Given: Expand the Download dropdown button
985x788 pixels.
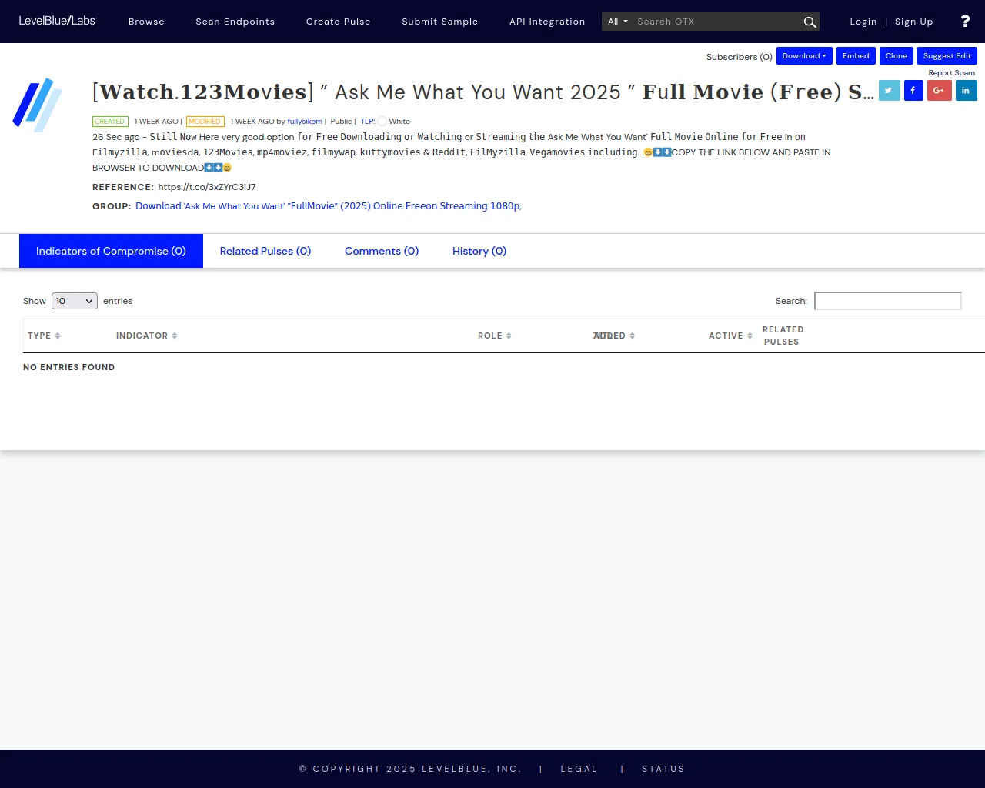Looking at the screenshot, I should click(x=804, y=56).
